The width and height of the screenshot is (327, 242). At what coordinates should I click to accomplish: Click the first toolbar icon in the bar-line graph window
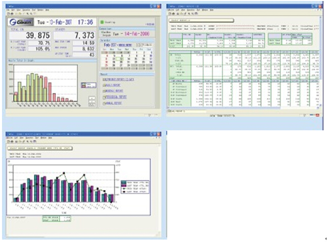[x=8, y=141]
